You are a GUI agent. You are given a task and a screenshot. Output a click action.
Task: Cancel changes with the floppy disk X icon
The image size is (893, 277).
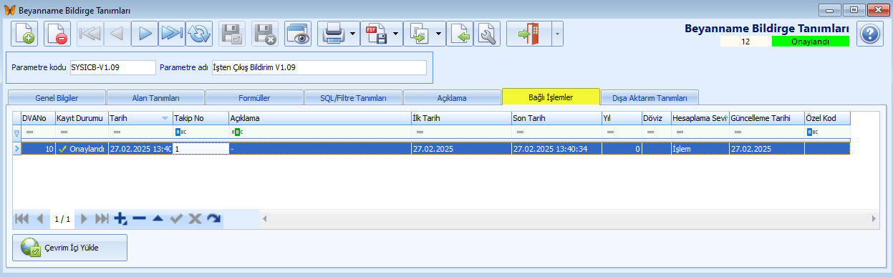265,34
